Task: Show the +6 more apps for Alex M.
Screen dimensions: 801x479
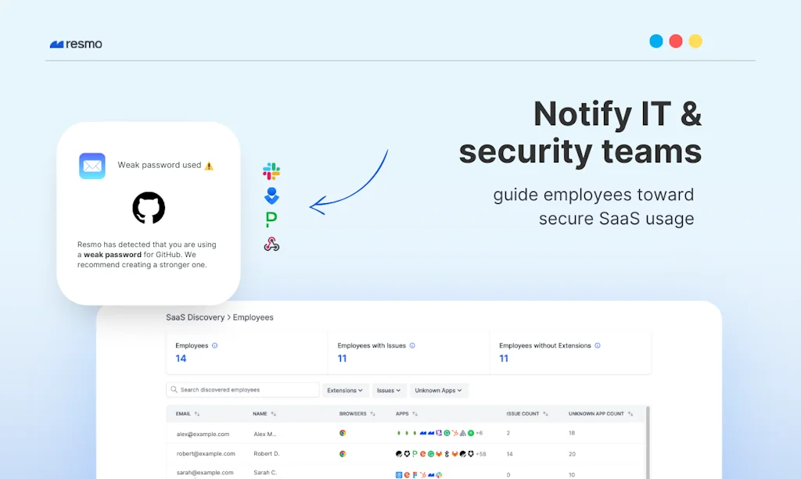Action: [480, 433]
